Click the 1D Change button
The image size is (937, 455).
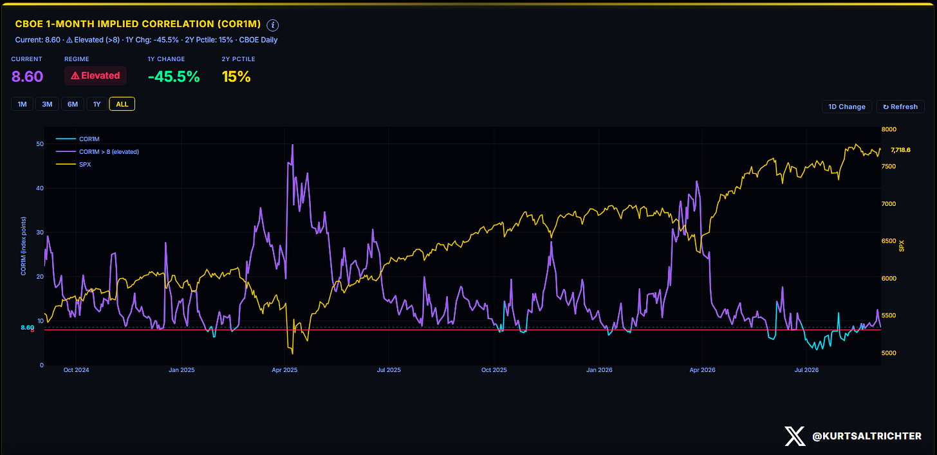point(847,107)
